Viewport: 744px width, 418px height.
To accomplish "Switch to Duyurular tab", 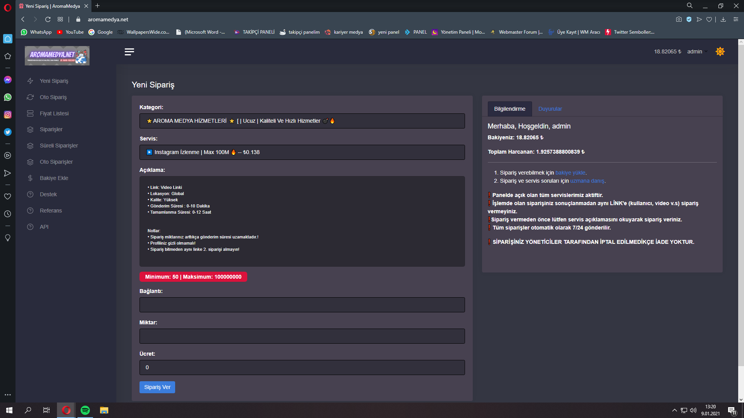I will pyautogui.click(x=550, y=109).
